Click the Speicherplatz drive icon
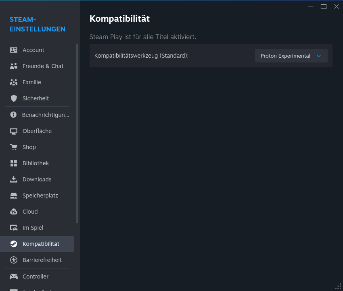 tap(14, 195)
